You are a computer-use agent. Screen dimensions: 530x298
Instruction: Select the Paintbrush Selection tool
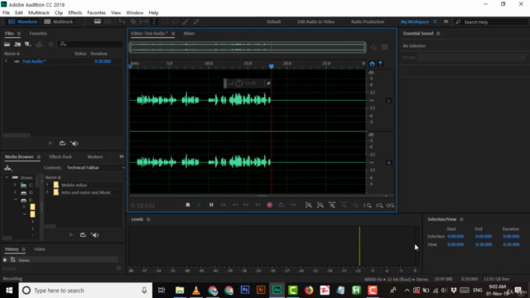[185, 22]
